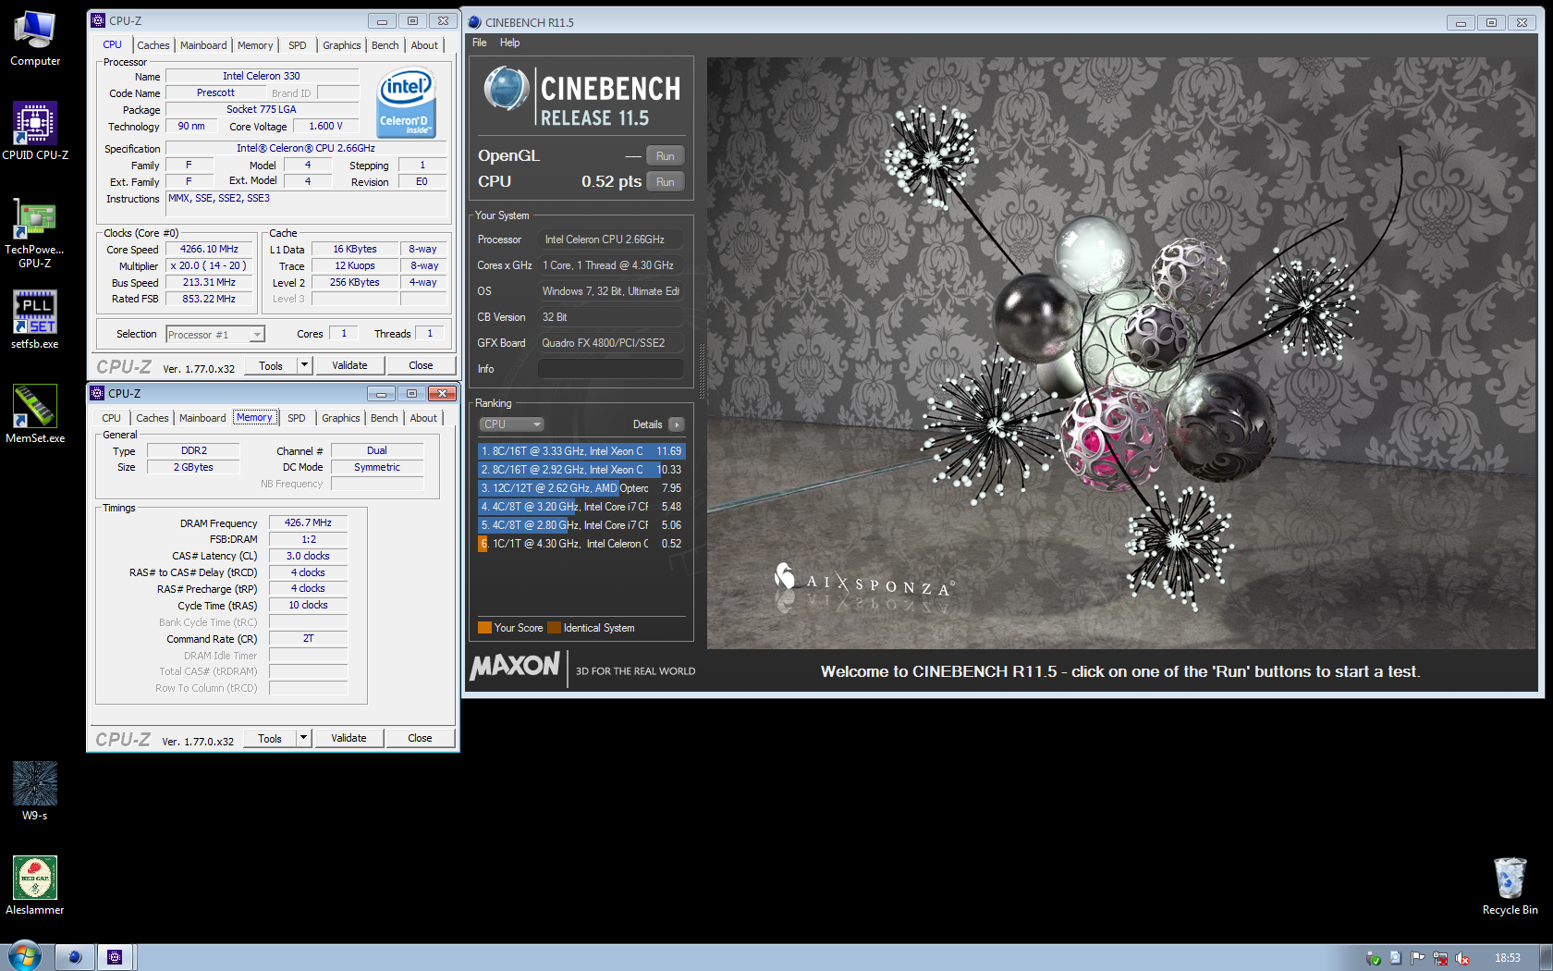The image size is (1553, 971).
Task: Switch to Mainboard tab in upper CPU-Z
Action: (x=203, y=45)
